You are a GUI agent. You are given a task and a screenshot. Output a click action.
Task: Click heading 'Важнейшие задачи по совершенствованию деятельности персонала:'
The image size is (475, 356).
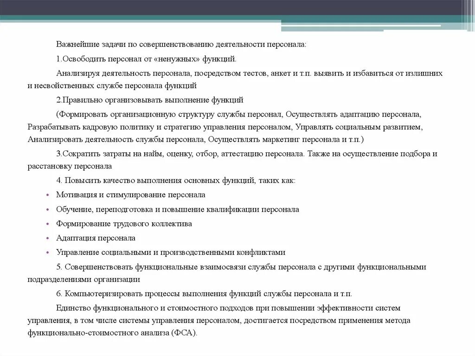click(181, 45)
